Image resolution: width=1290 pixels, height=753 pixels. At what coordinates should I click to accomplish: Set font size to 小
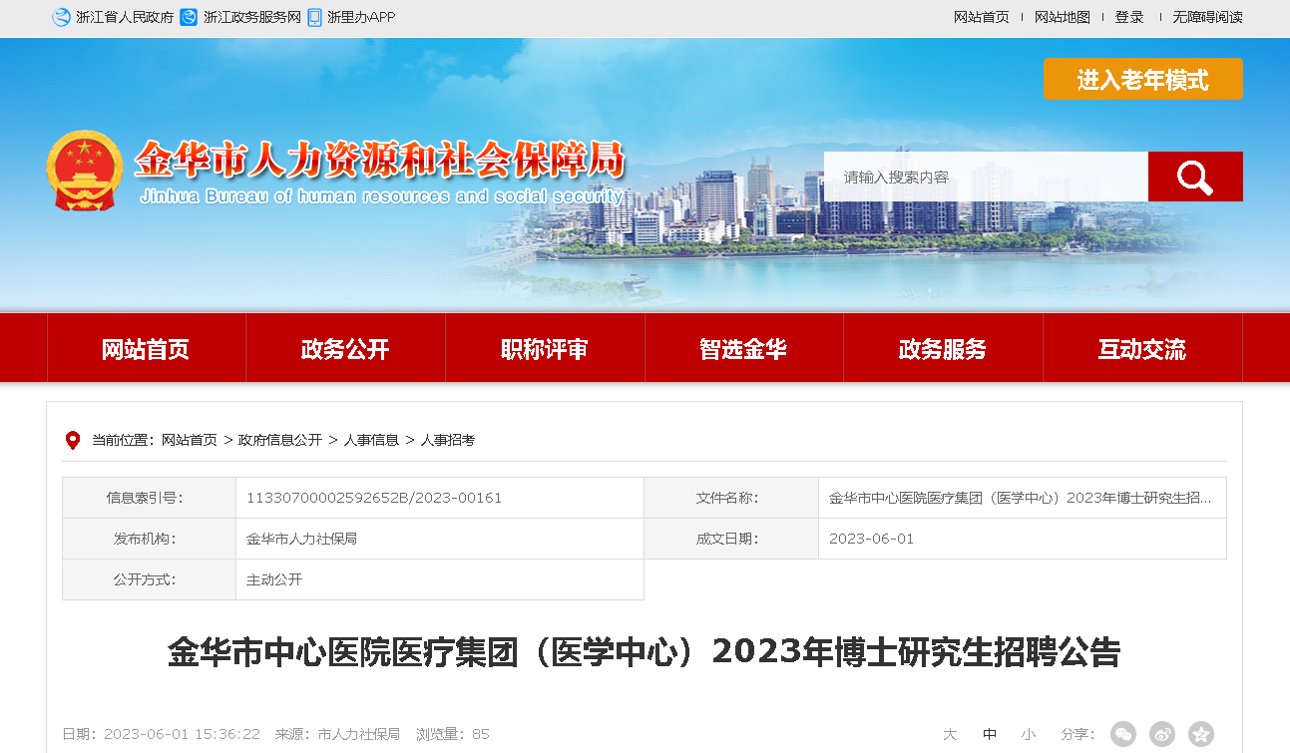(1029, 734)
